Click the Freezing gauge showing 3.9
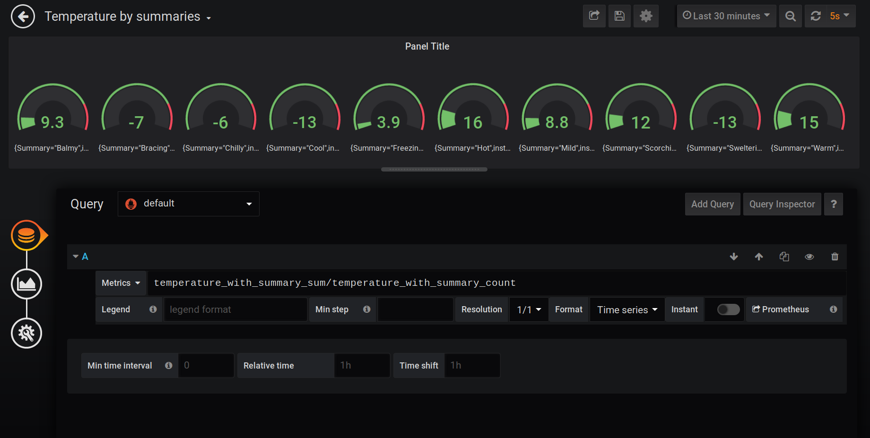The image size is (870, 438). pyautogui.click(x=389, y=108)
